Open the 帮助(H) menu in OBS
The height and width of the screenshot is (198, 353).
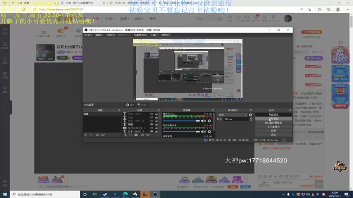tap(166, 35)
